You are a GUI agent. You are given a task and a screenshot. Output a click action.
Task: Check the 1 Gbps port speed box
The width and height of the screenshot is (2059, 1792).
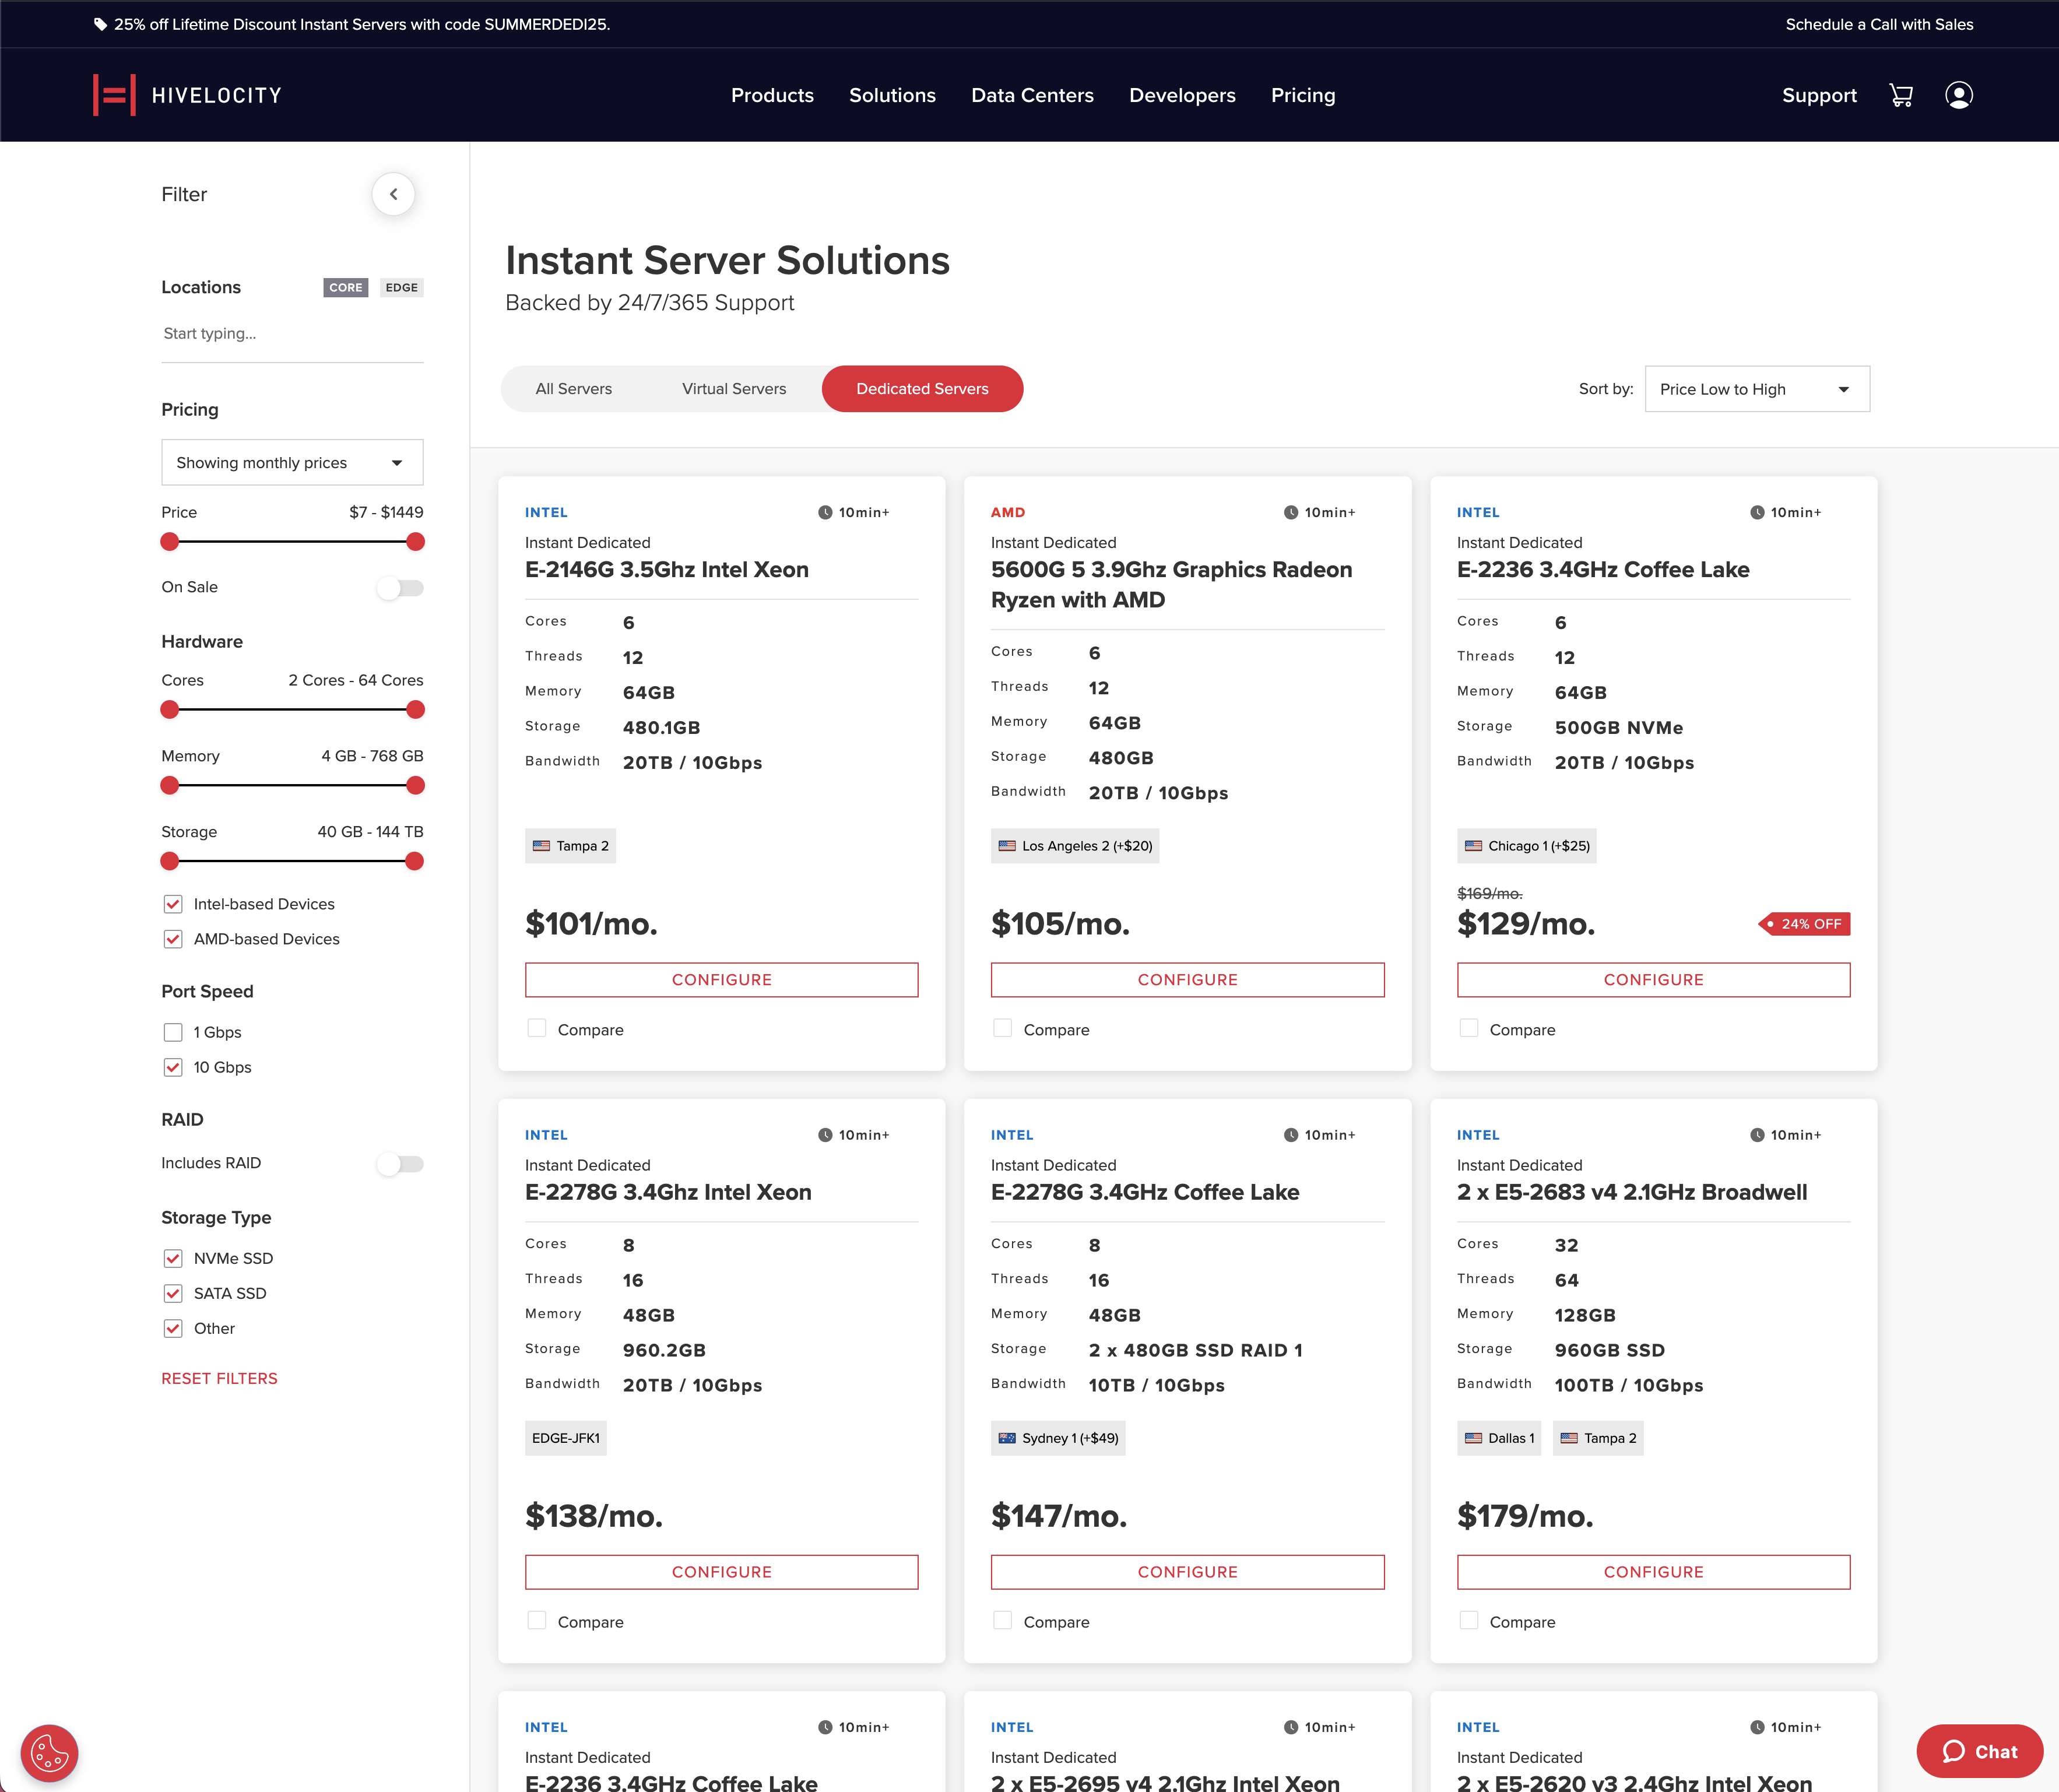coord(173,1032)
